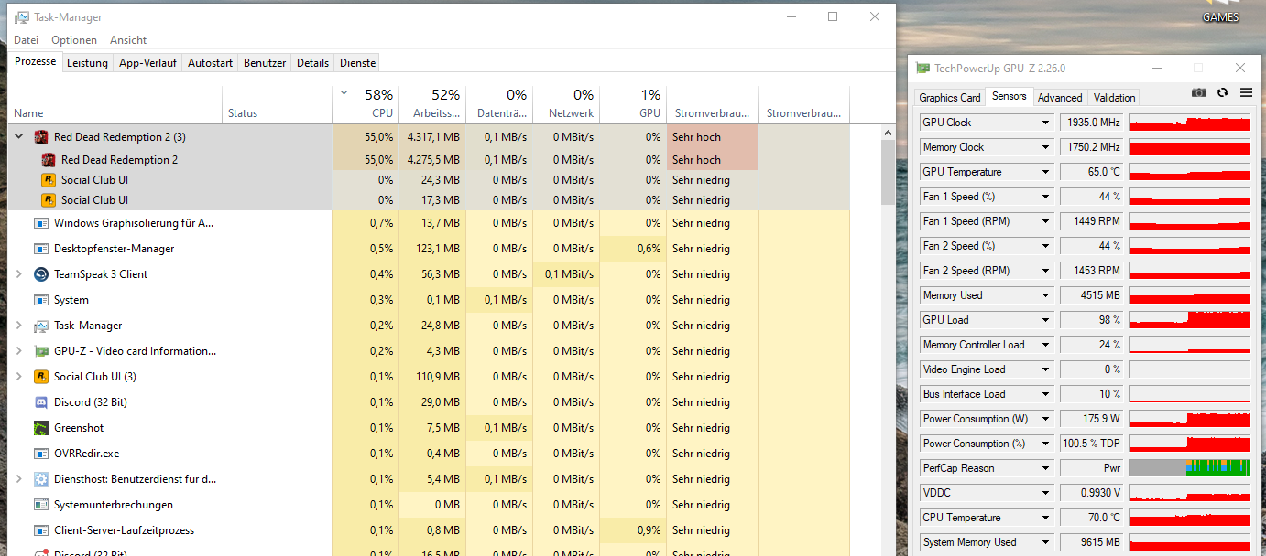Click the Red Dead Redemption 2 child process icon
Screen dimensions: 1266x556
(x=49, y=160)
